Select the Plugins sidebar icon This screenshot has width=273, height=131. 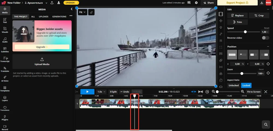click(5, 117)
